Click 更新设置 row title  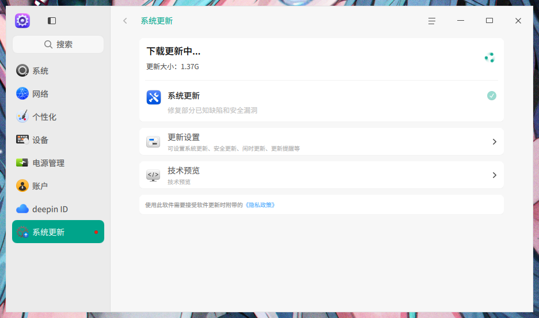tap(184, 137)
